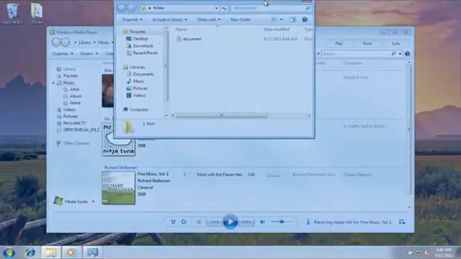Go back in the Explorer window
The image size is (461, 259).
click(x=121, y=8)
